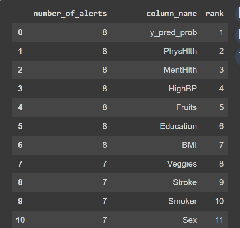Viewport: 240px width, 228px height.
Task: Click the BMI cell
Action: pyautogui.click(x=189, y=145)
